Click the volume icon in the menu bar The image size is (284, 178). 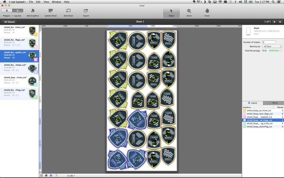click(240, 2)
